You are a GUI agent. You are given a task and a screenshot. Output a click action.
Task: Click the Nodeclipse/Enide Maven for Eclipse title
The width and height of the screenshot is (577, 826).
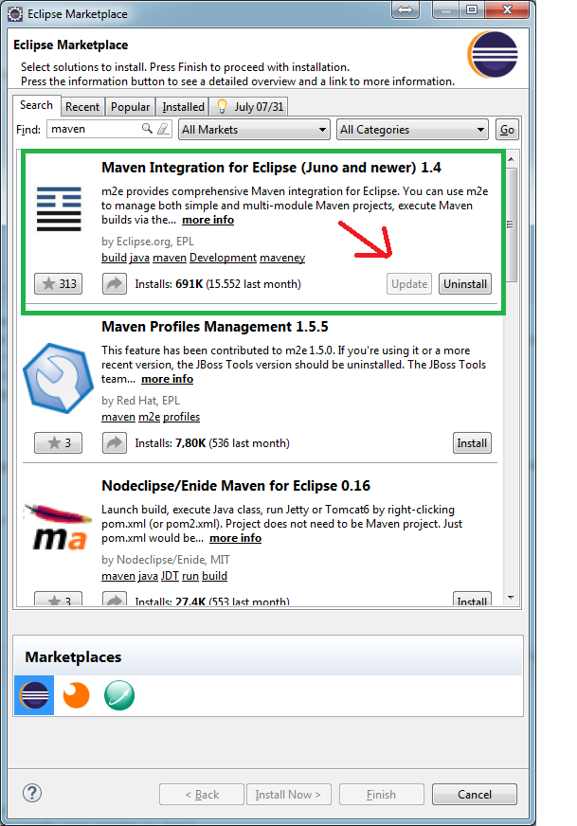[236, 486]
